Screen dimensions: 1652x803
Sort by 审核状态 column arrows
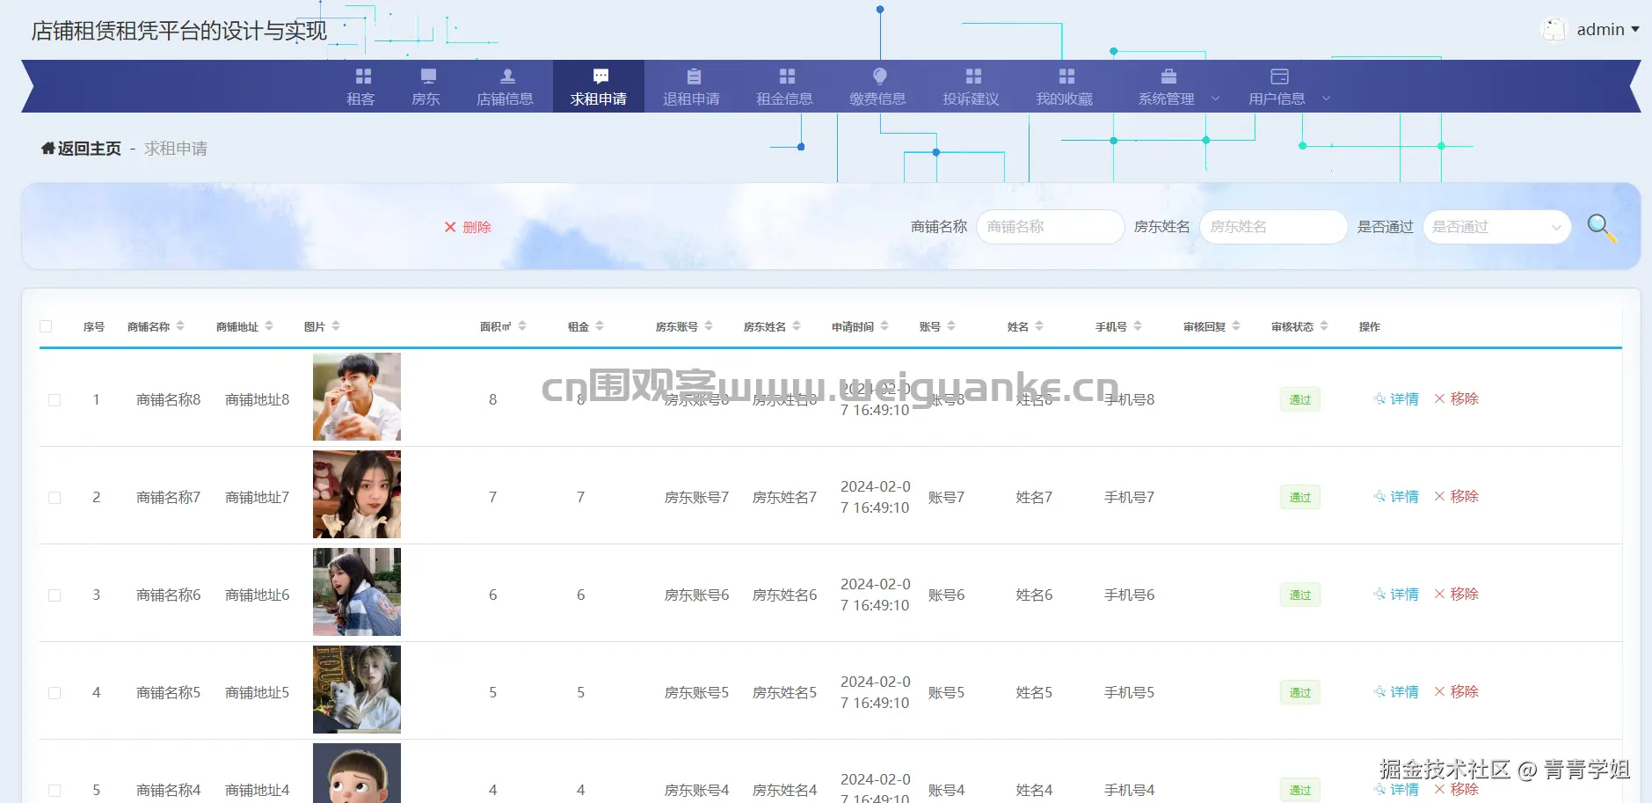coord(1324,326)
